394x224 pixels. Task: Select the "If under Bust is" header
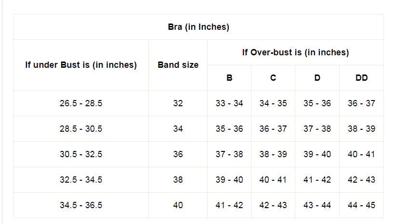pyautogui.click(x=81, y=65)
